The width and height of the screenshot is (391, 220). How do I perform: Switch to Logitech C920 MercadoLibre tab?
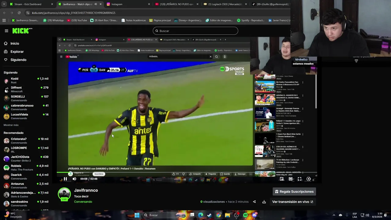pos(225,4)
